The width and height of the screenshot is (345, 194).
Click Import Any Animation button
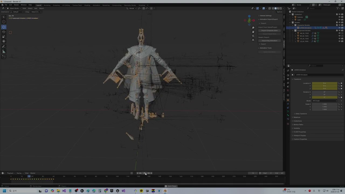pyautogui.click(x=269, y=41)
